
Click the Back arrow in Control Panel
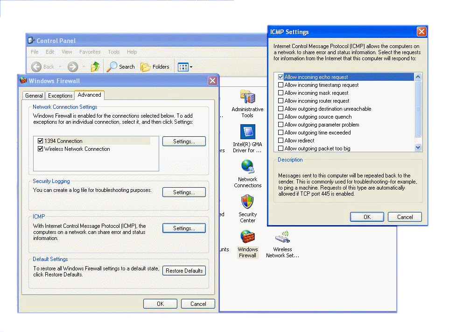[x=36, y=67]
